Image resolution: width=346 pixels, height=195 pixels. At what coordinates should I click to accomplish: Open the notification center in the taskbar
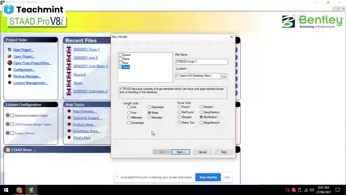point(338,190)
